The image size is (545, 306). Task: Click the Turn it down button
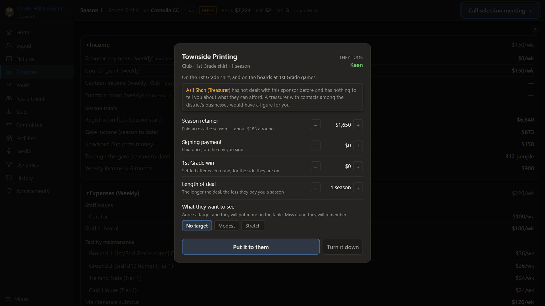343,247
